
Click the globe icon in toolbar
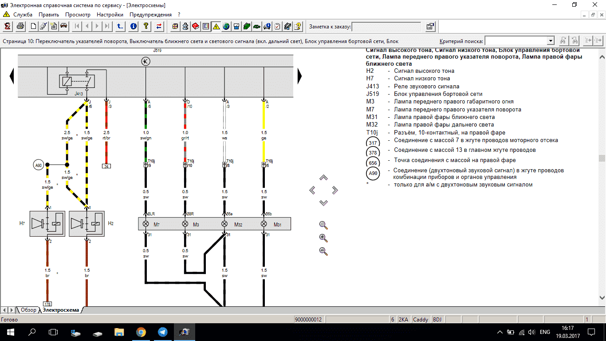[x=226, y=26]
